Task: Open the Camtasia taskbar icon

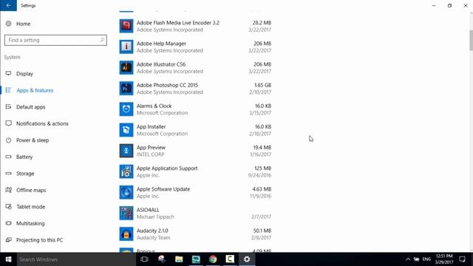Action: coord(230,259)
